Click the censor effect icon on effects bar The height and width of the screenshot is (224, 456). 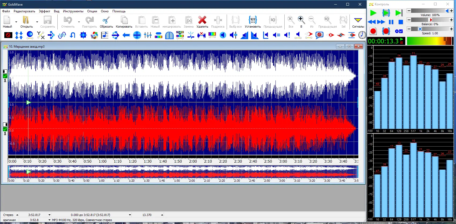tap(8, 35)
